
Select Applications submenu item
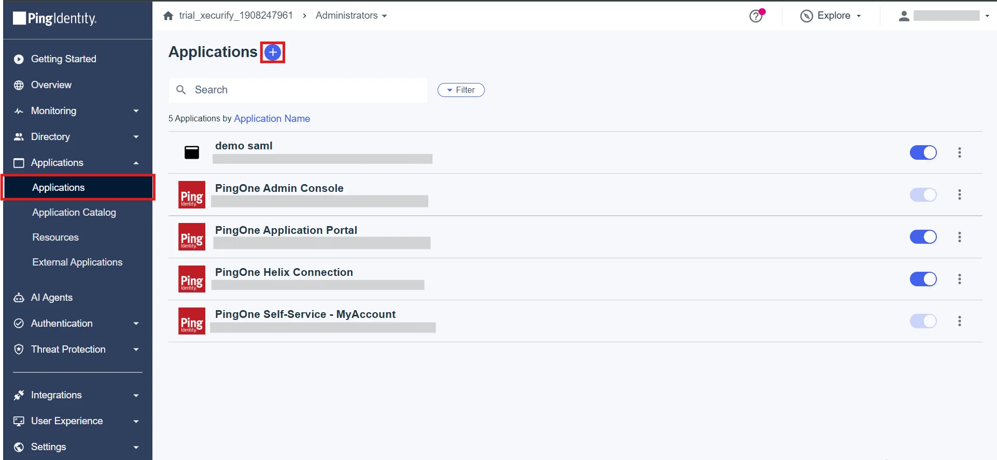(x=78, y=188)
